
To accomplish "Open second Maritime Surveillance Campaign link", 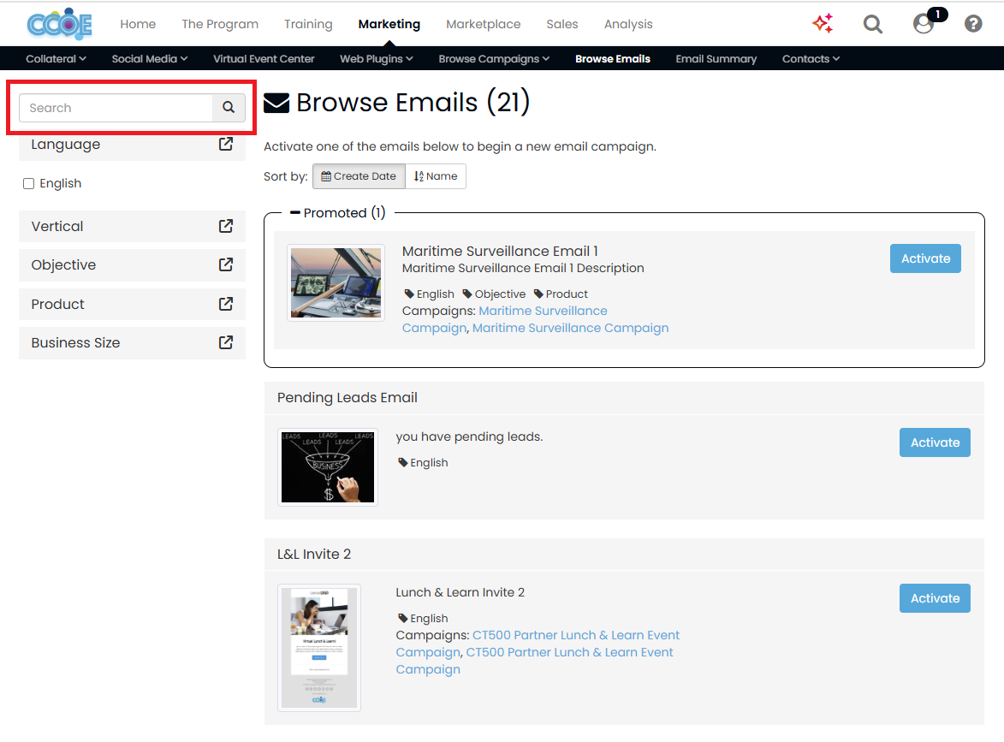I will pos(571,328).
